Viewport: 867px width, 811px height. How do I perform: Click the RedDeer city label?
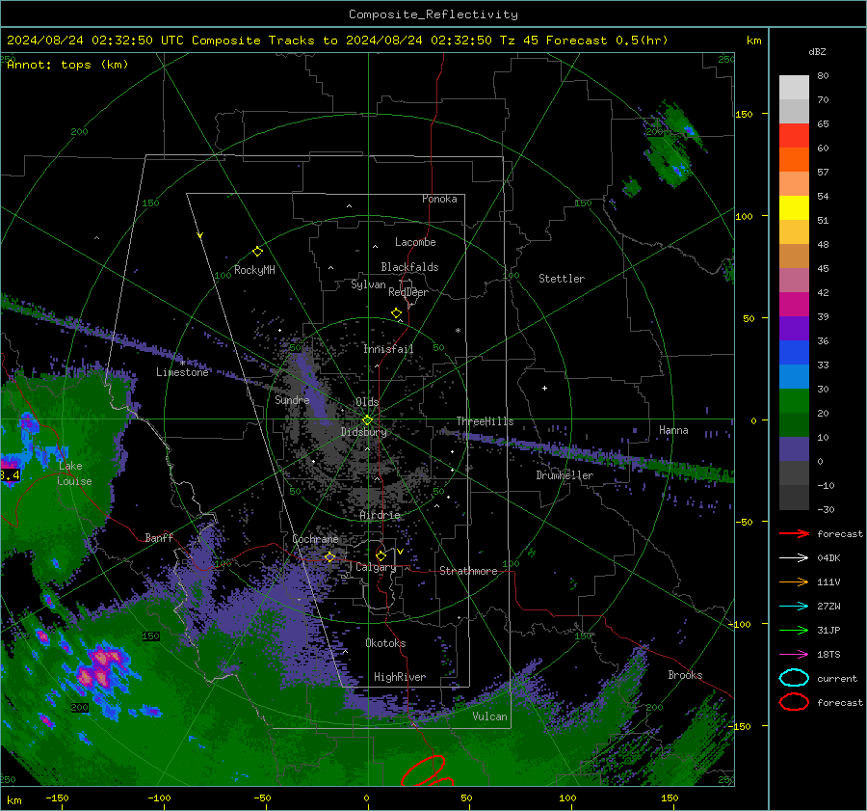tap(408, 292)
